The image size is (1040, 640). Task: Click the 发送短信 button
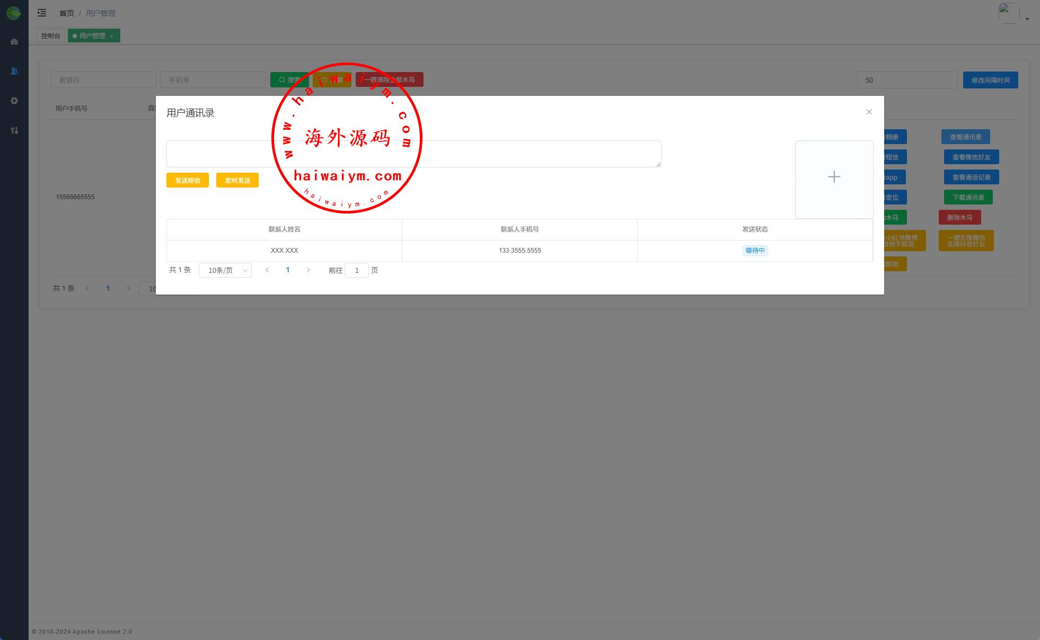[x=188, y=180]
